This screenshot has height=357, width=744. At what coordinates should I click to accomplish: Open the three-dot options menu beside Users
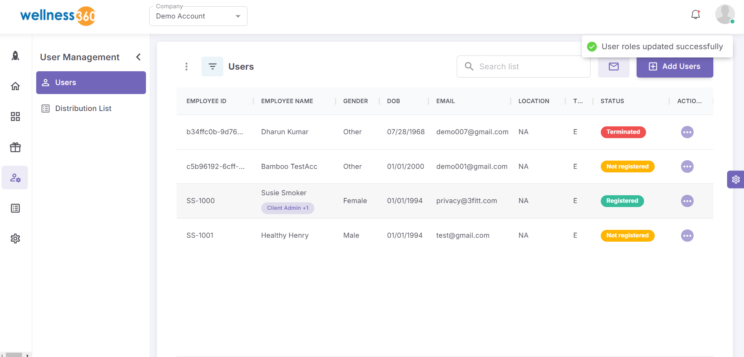(186, 67)
